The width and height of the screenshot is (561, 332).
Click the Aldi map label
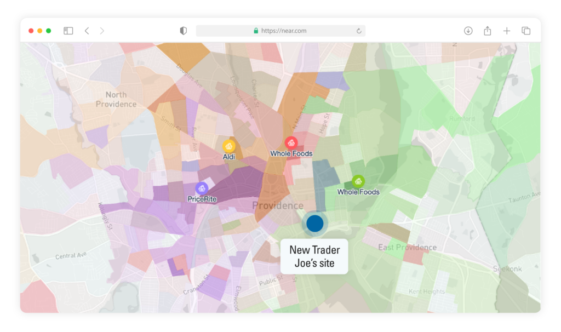click(x=229, y=157)
